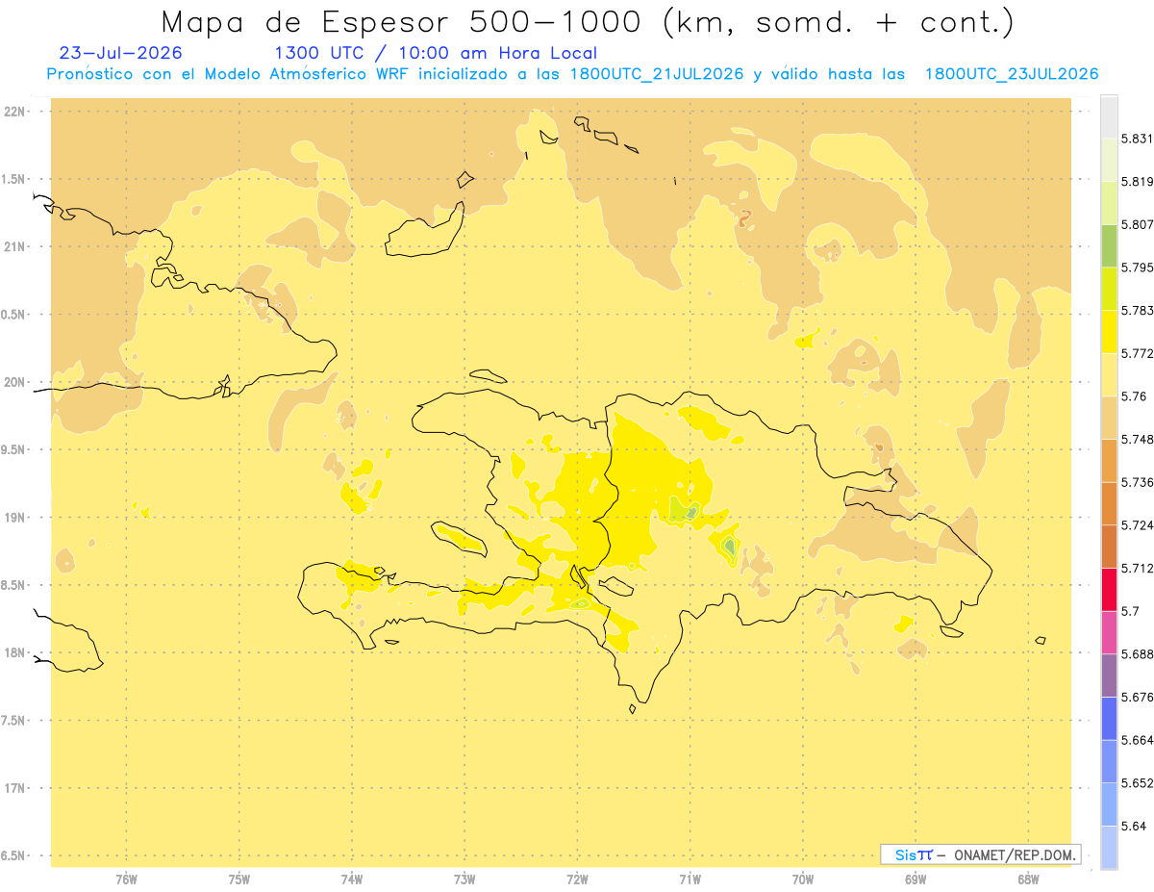Click the 5.819 colorbar value

pos(1137,182)
